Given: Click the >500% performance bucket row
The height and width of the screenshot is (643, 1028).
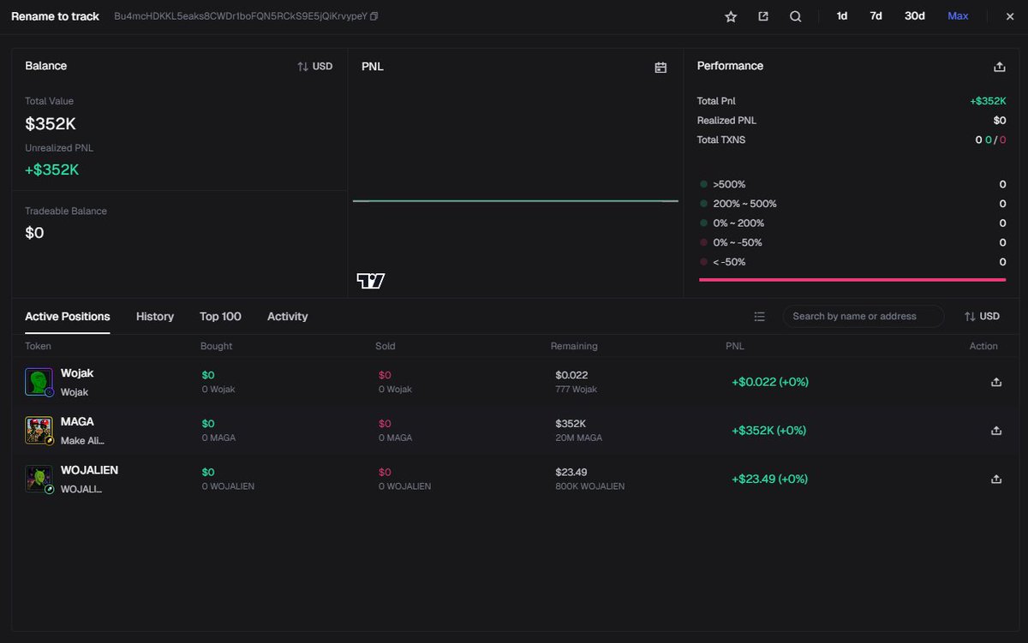Looking at the screenshot, I should tap(852, 184).
